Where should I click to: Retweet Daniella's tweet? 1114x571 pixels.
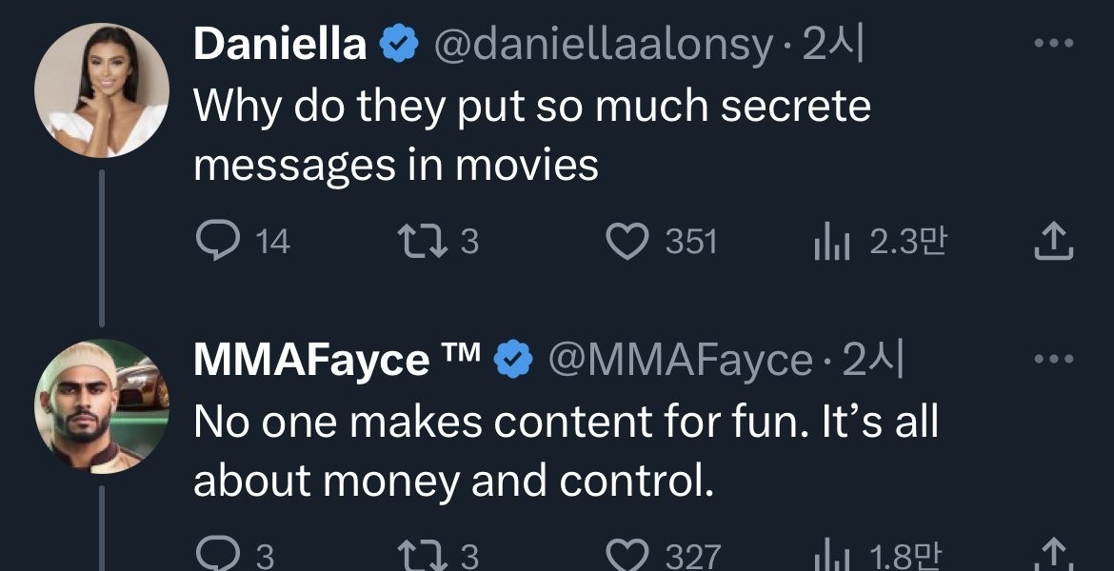pyautogui.click(x=421, y=242)
